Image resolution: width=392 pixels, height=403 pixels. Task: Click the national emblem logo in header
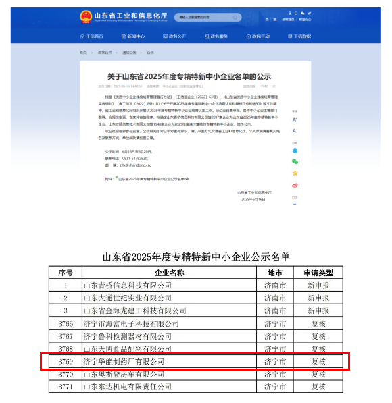coord(86,17)
